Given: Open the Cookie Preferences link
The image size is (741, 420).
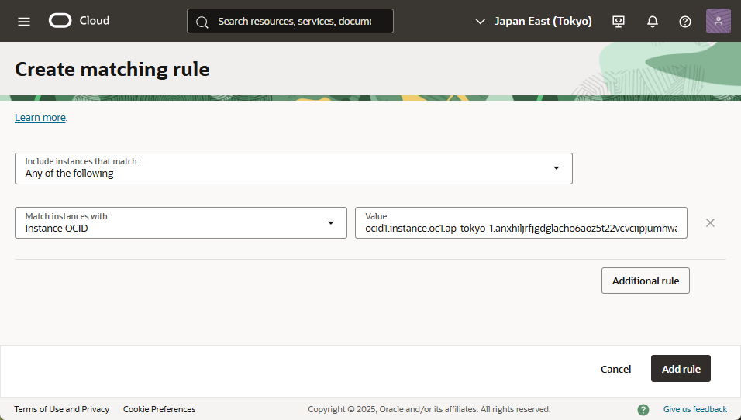Looking at the screenshot, I should [x=159, y=409].
